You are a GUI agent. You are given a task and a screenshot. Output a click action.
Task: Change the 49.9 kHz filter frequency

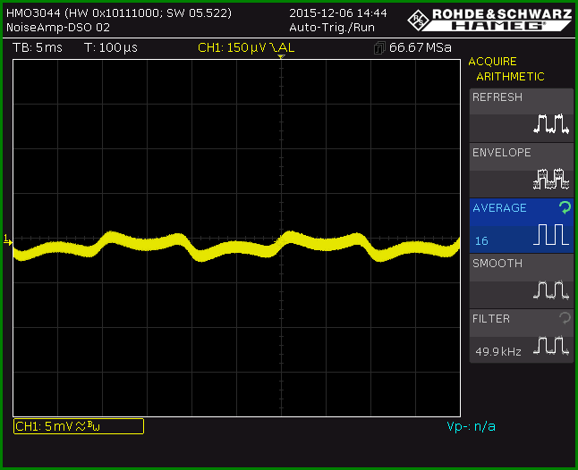pos(498,352)
